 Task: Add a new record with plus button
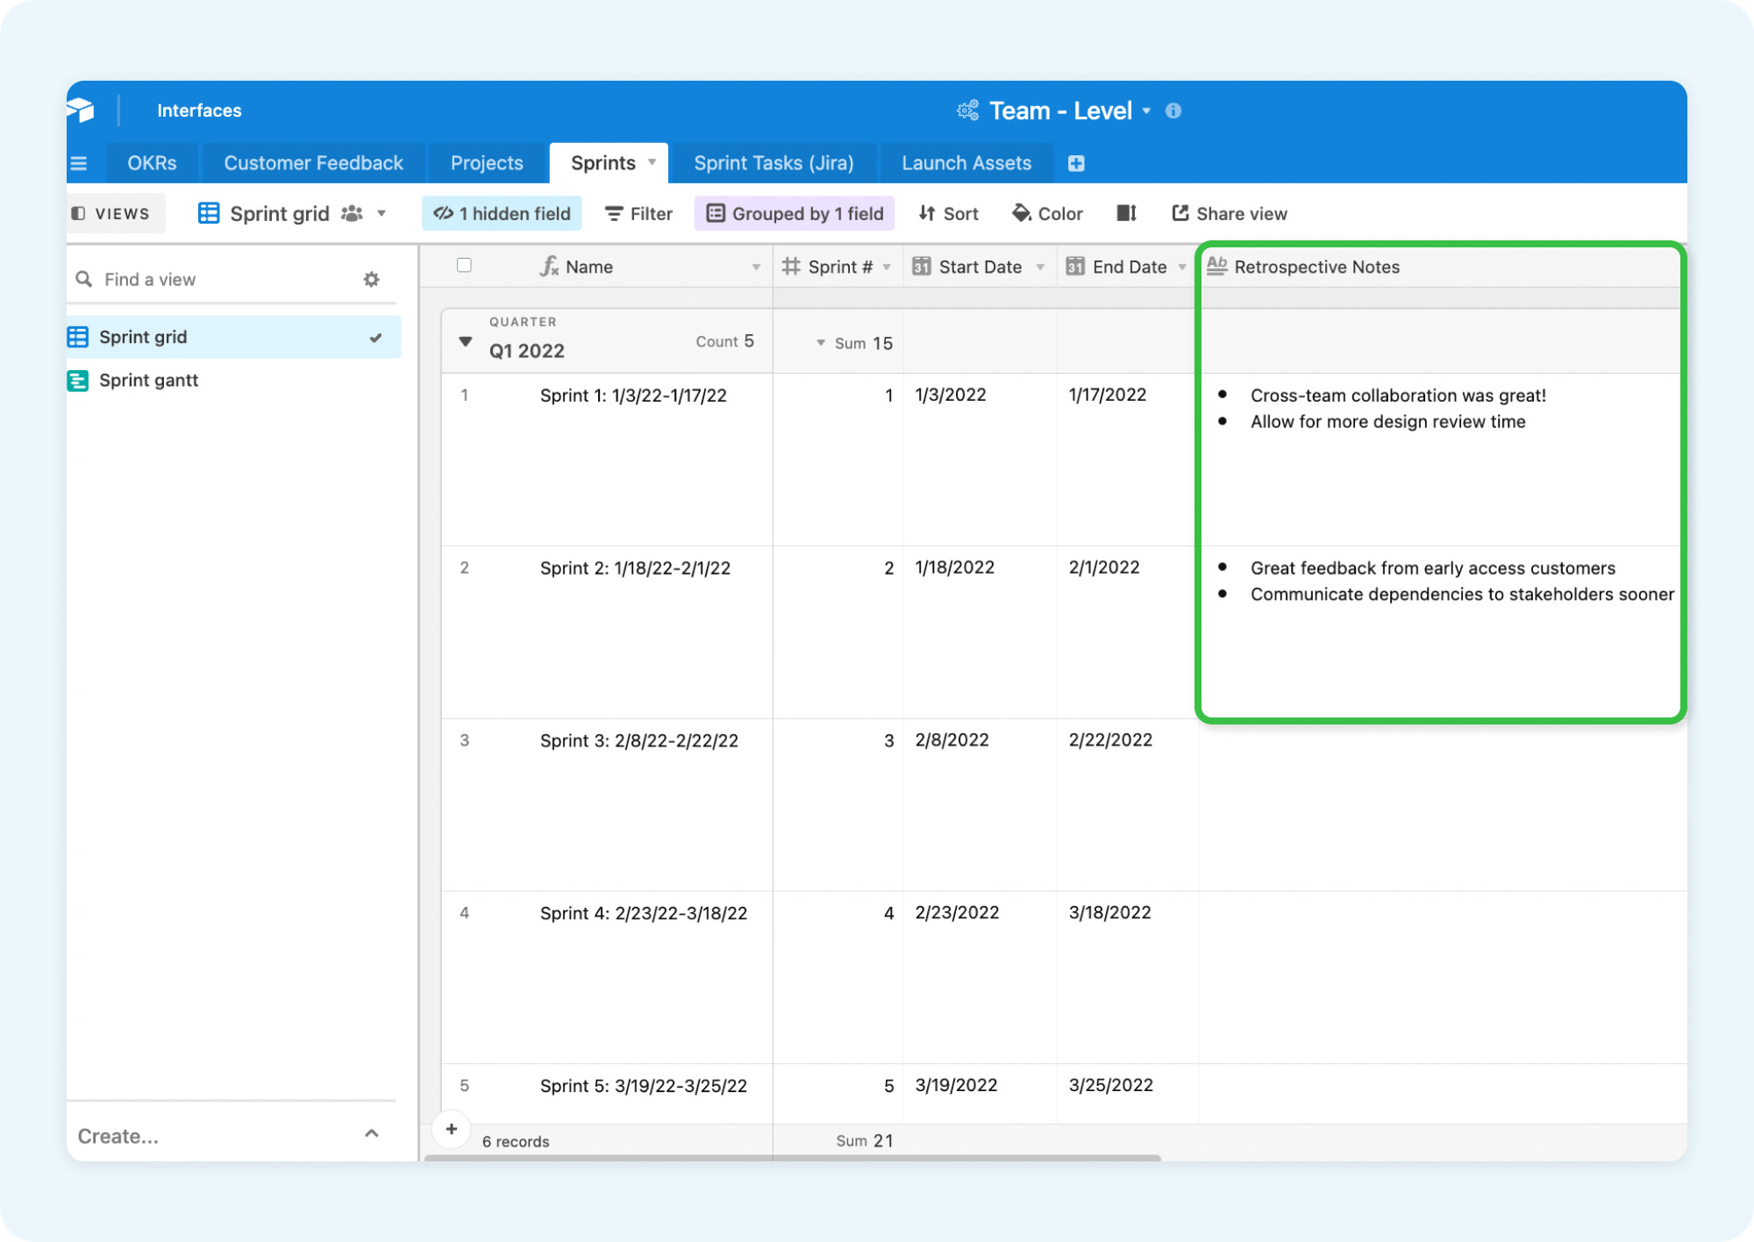(452, 1130)
